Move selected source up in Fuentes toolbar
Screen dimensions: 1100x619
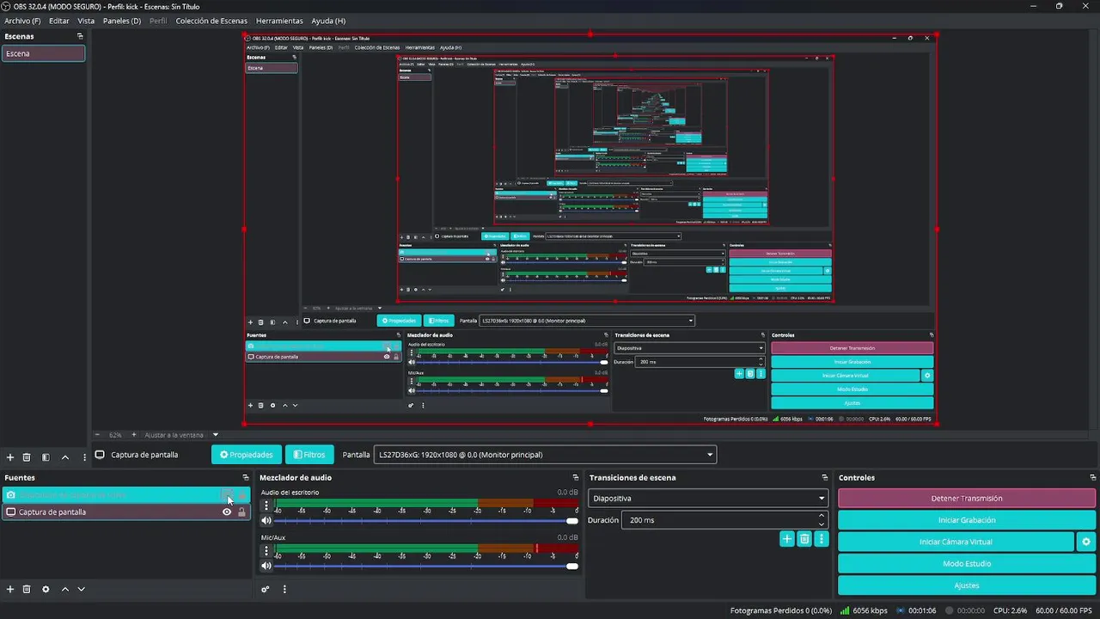point(65,589)
